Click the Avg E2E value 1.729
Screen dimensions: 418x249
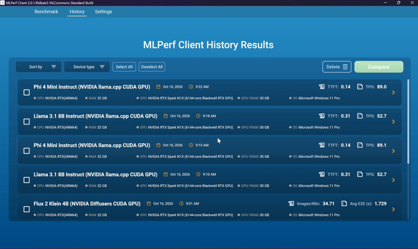[380, 203]
